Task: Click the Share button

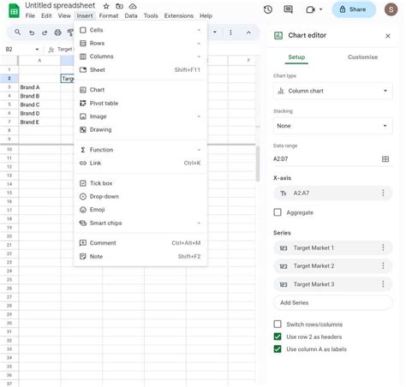Action: click(354, 9)
